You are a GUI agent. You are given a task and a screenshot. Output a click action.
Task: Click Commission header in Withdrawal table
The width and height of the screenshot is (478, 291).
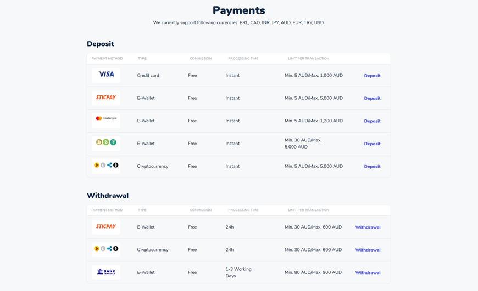201,210
